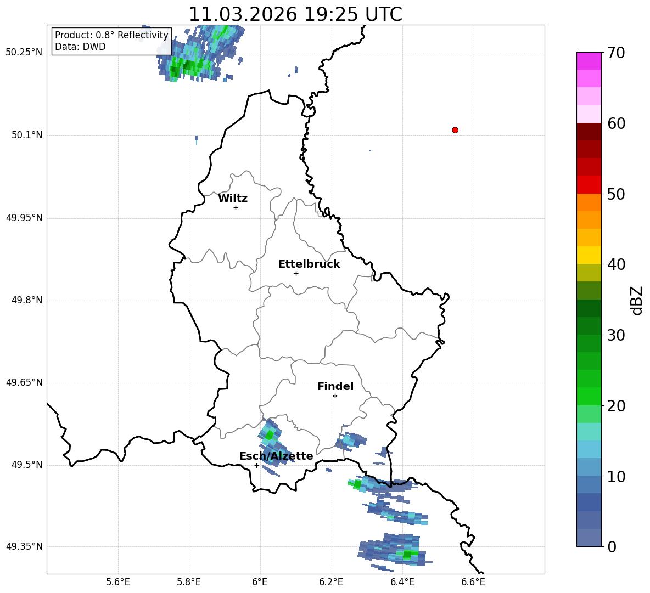The height and width of the screenshot is (593, 650).
Task: Click the radar echo south of Findel
Action: [x=351, y=440]
